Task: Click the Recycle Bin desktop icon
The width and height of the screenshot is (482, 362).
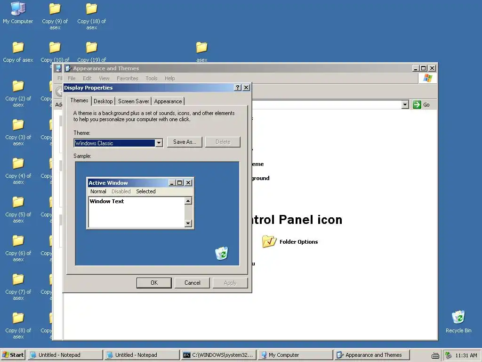Action: [x=458, y=321]
